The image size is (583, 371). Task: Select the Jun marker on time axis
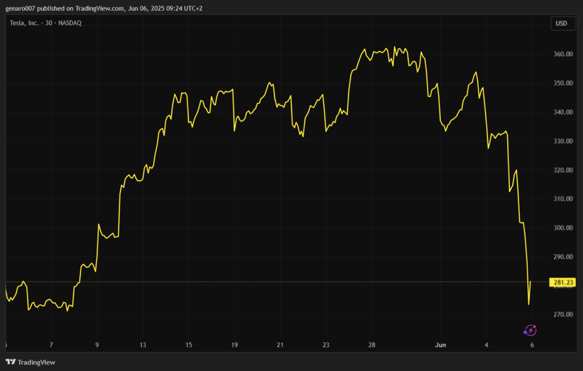click(x=441, y=345)
